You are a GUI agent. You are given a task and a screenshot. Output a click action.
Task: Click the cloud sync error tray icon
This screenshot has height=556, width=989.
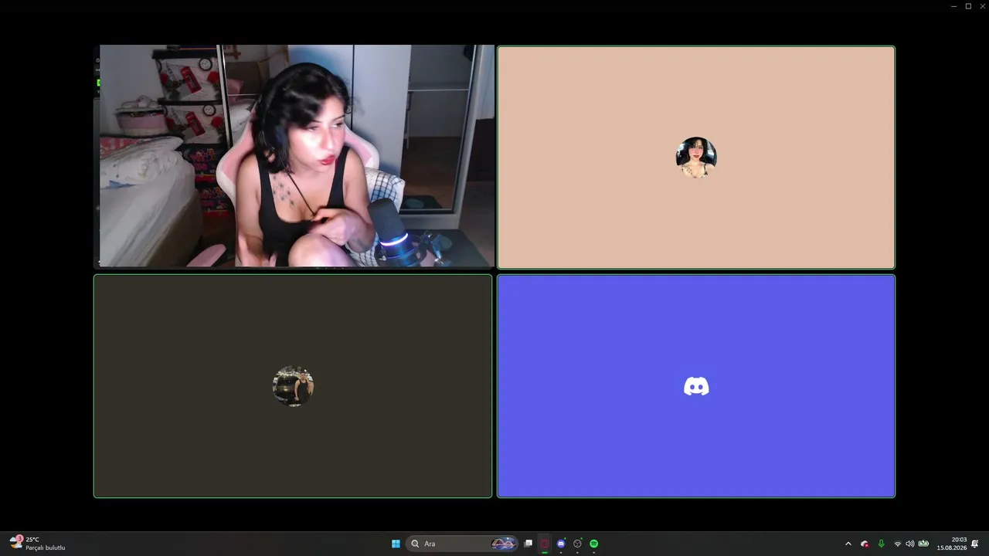(865, 544)
